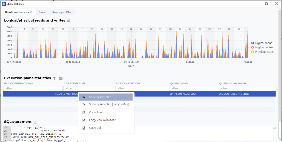Sort by the CREATION TIME column header
The image size is (282, 142).
[x=75, y=84]
